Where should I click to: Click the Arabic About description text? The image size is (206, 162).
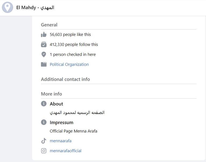point(77,113)
